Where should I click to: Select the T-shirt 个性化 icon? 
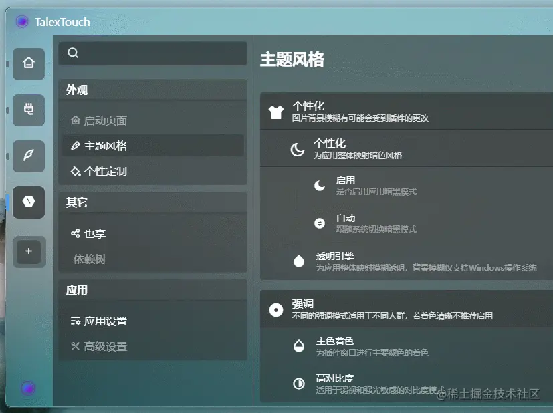pos(275,112)
